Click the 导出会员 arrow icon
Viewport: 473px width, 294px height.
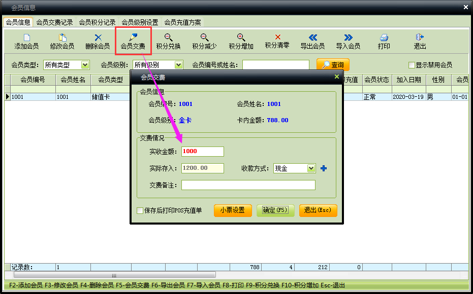[x=312, y=38]
